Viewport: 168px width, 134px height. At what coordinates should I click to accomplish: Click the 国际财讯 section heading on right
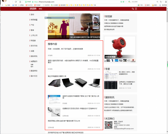(110, 97)
